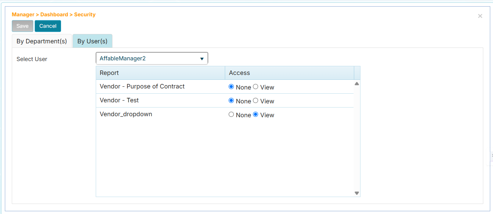
Task: Click the scrollbar up arrow
Action: (x=356, y=83)
